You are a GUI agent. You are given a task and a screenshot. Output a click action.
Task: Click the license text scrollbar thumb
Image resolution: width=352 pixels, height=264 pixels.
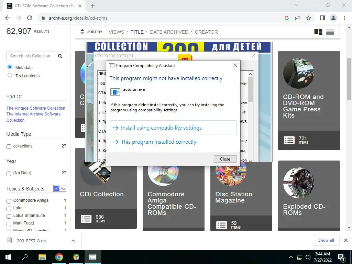point(250,89)
